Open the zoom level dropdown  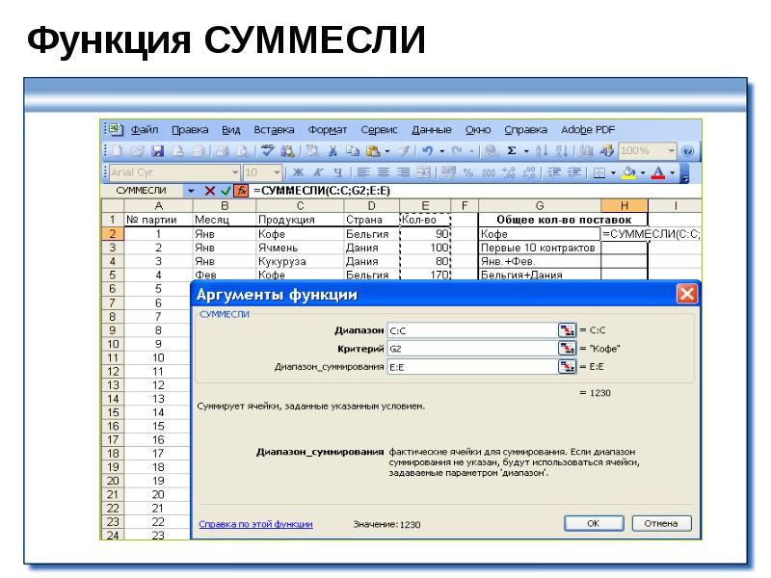click(672, 150)
